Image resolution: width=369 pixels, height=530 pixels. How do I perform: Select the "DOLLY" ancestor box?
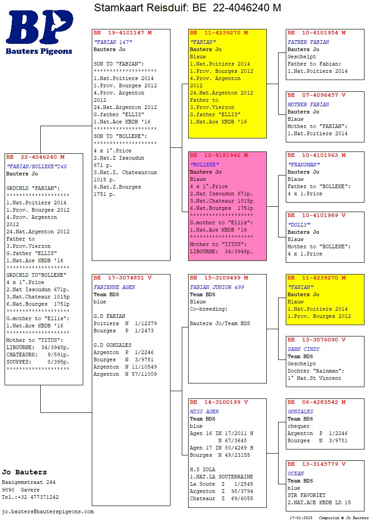[x=325, y=237]
